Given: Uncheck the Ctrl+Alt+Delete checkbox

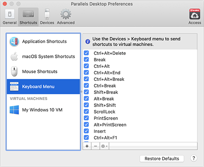Looking at the screenshot, I should pos(86,53).
